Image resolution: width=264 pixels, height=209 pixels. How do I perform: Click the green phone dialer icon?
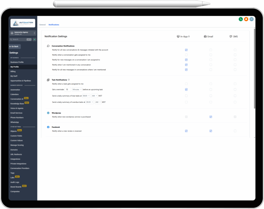pos(241,19)
